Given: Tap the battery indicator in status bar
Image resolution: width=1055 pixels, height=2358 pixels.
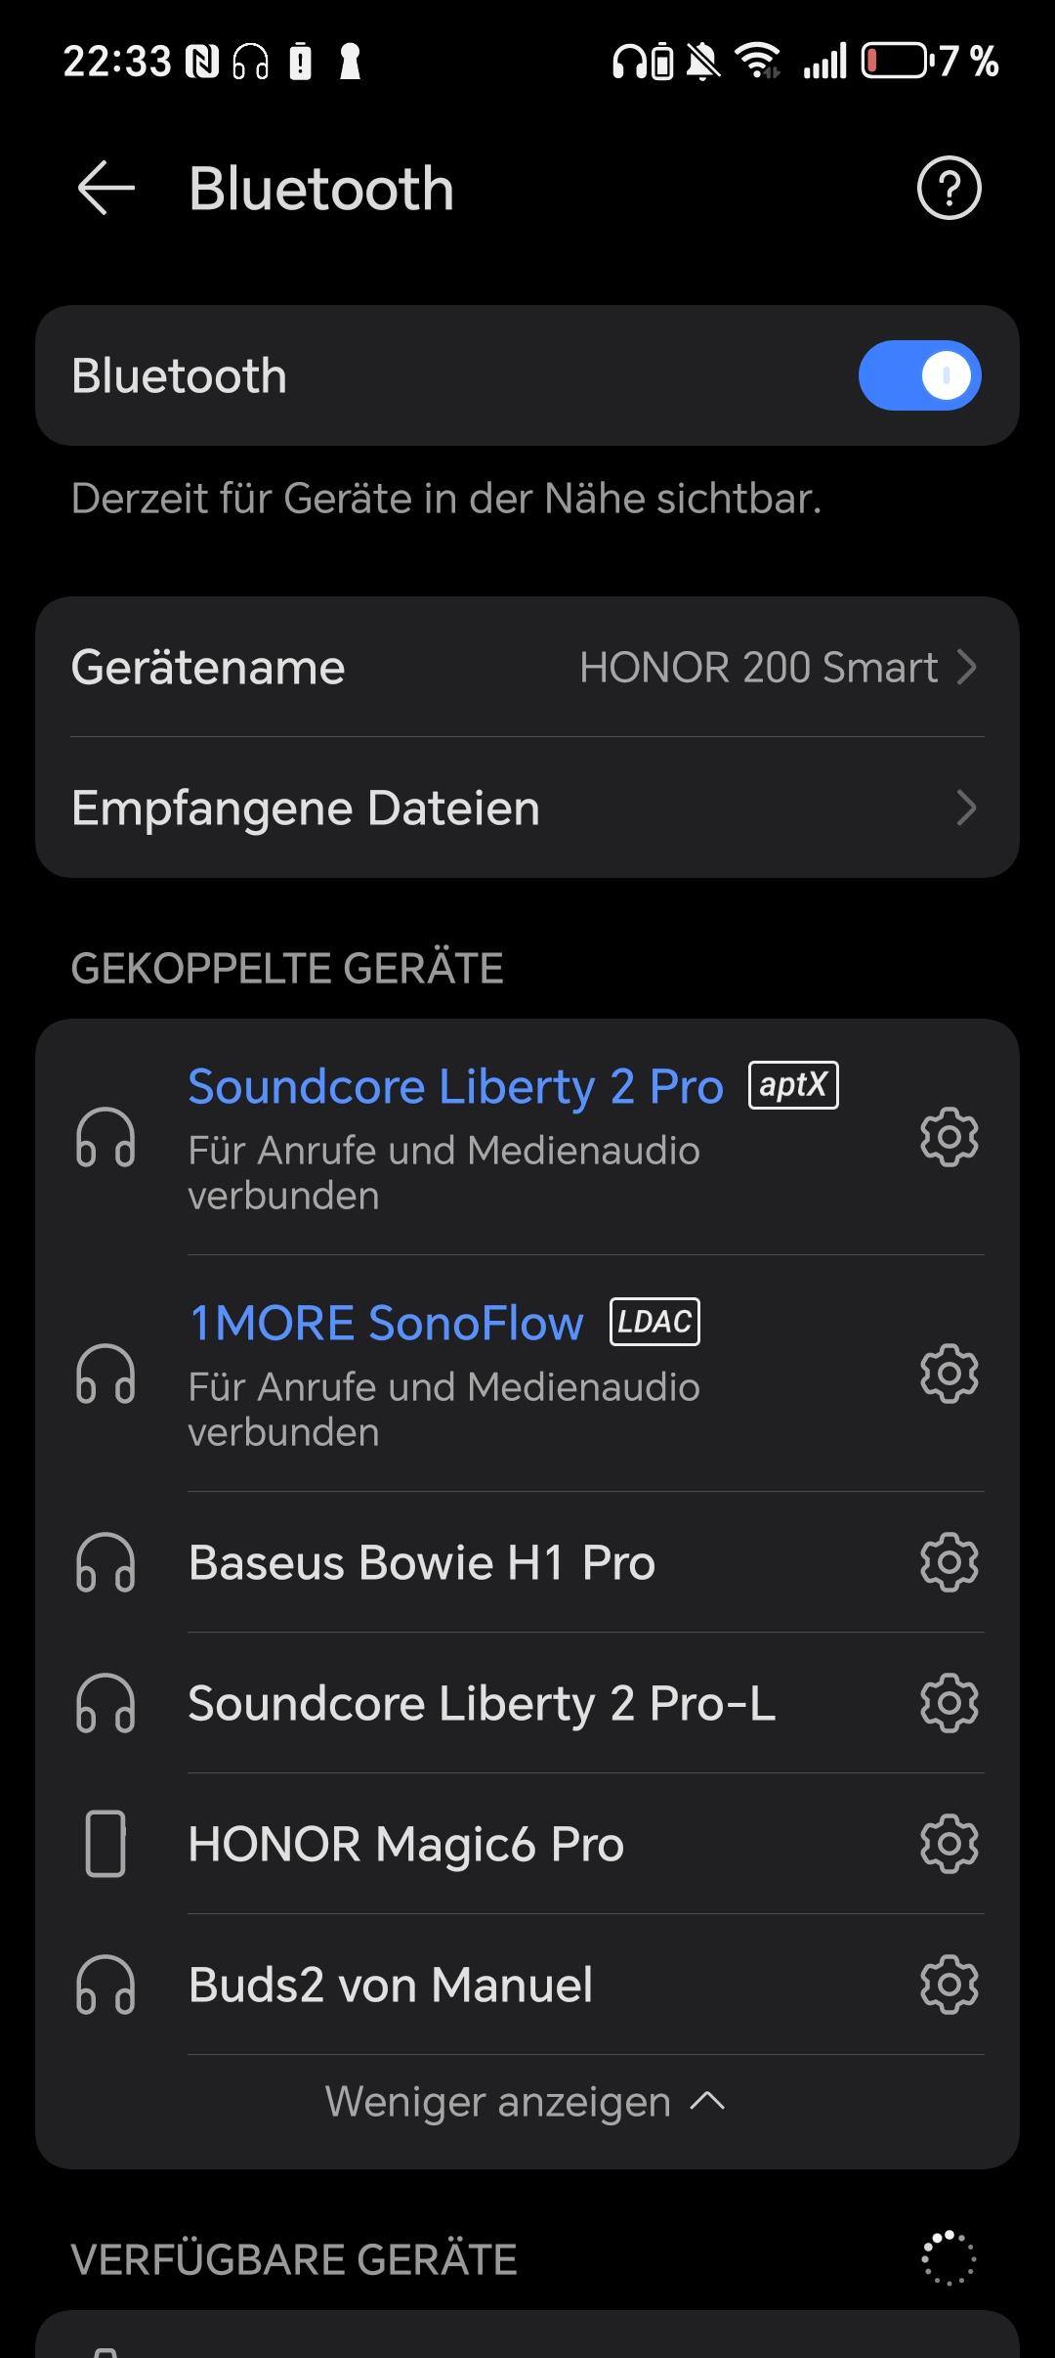Looking at the screenshot, I should pos(893,62).
